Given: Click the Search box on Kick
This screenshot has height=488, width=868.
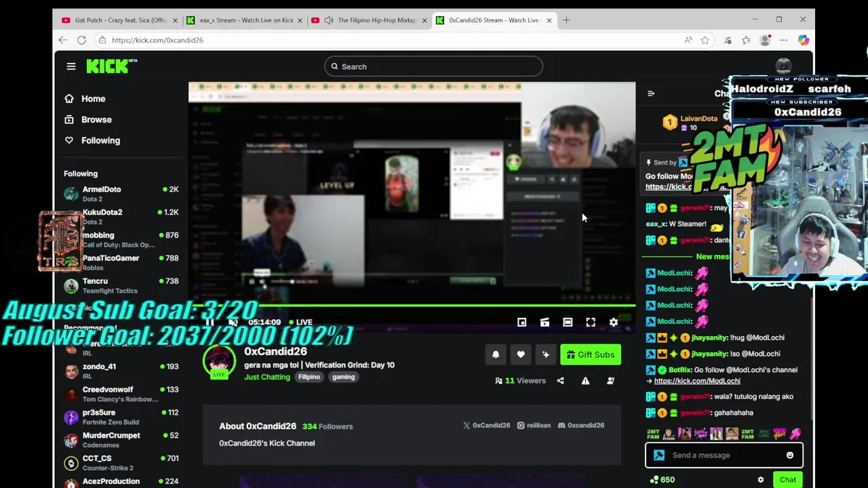Looking at the screenshot, I should (433, 66).
